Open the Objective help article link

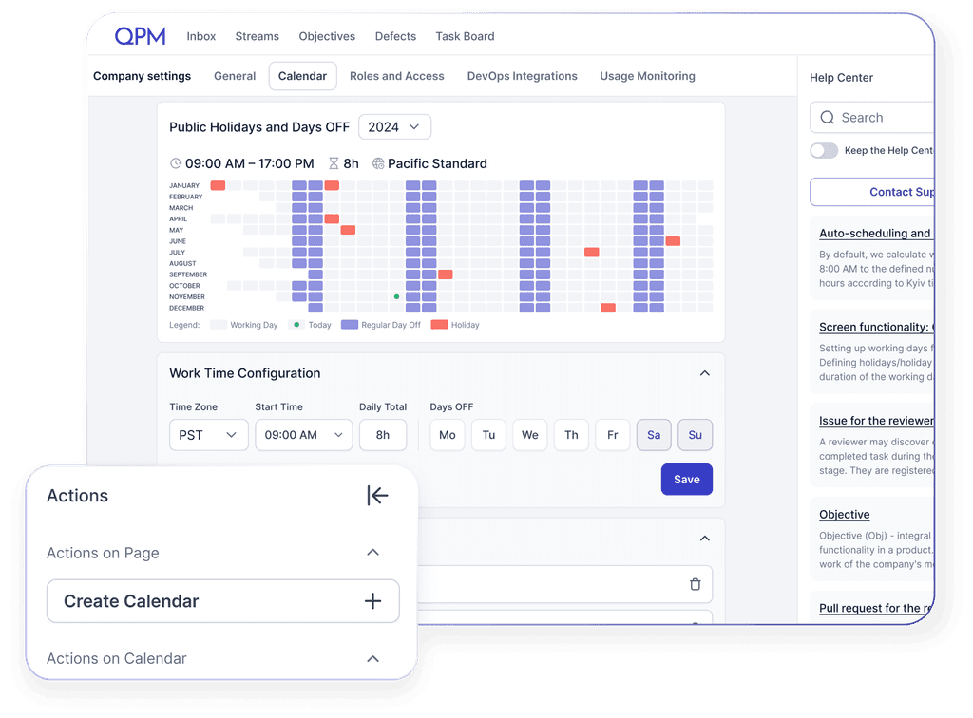pyautogui.click(x=844, y=514)
